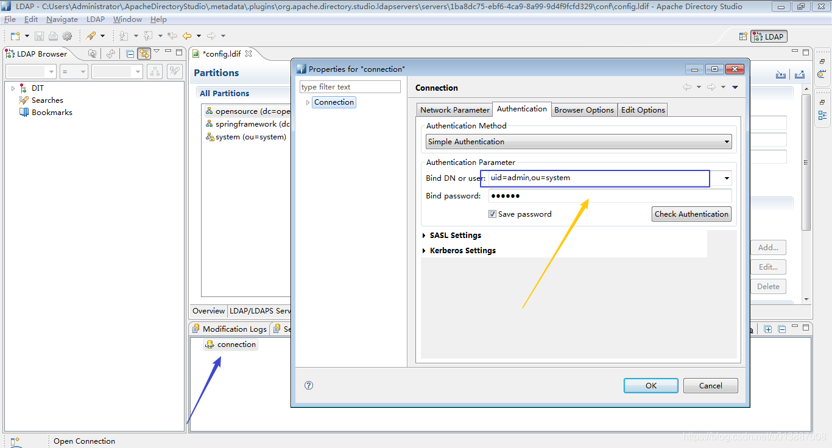Viewport: 832px width, 448px height.
Task: Expand the Kerberos Settings section
Action: tap(425, 251)
